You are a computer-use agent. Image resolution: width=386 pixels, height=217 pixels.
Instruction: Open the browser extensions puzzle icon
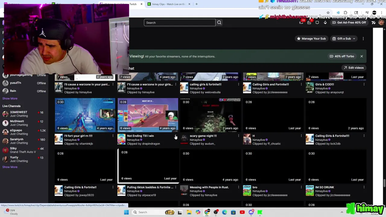pyautogui.click(x=346, y=13)
